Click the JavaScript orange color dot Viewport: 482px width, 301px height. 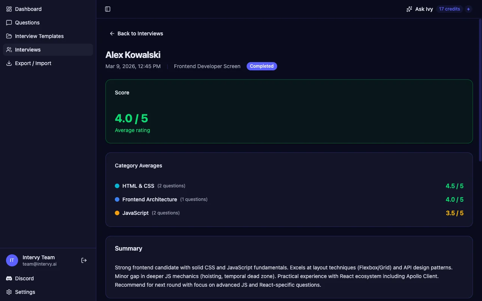tap(117, 213)
